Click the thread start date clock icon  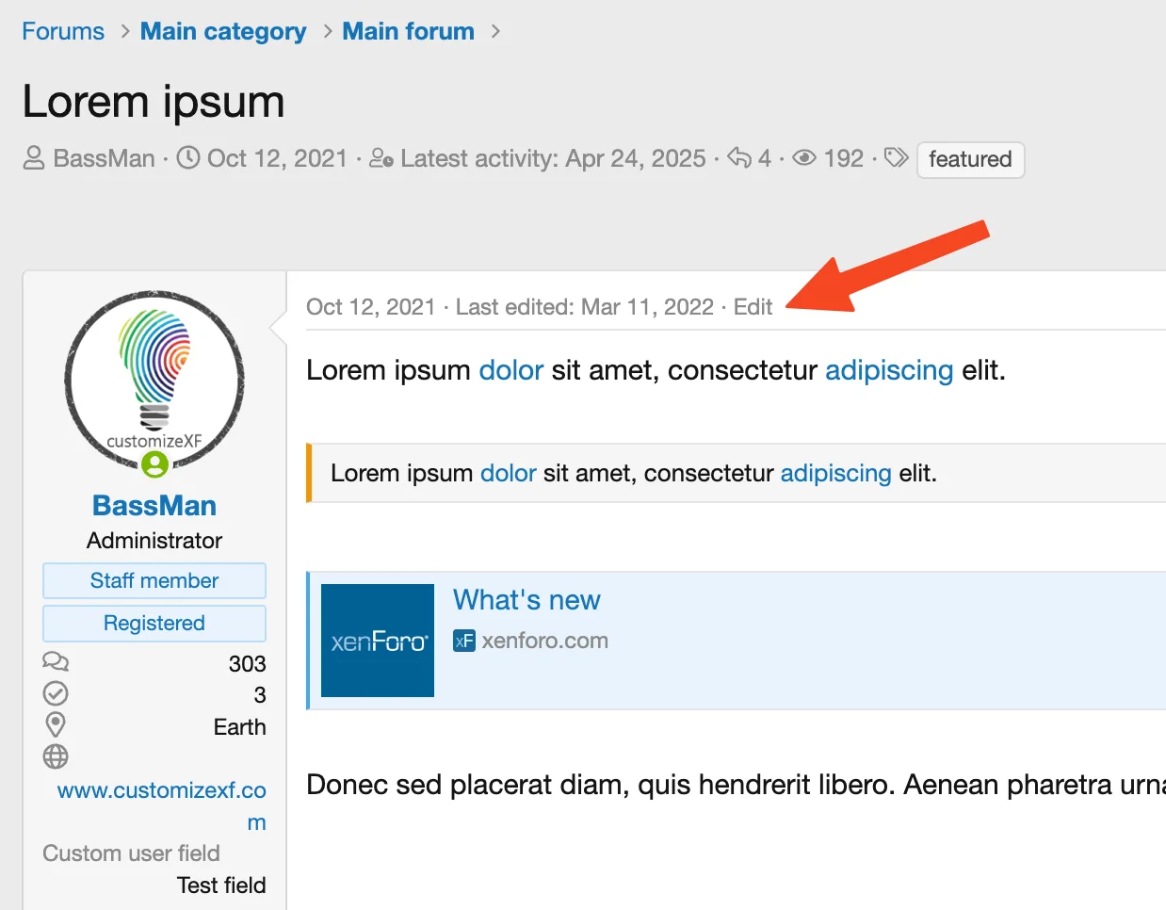click(188, 157)
